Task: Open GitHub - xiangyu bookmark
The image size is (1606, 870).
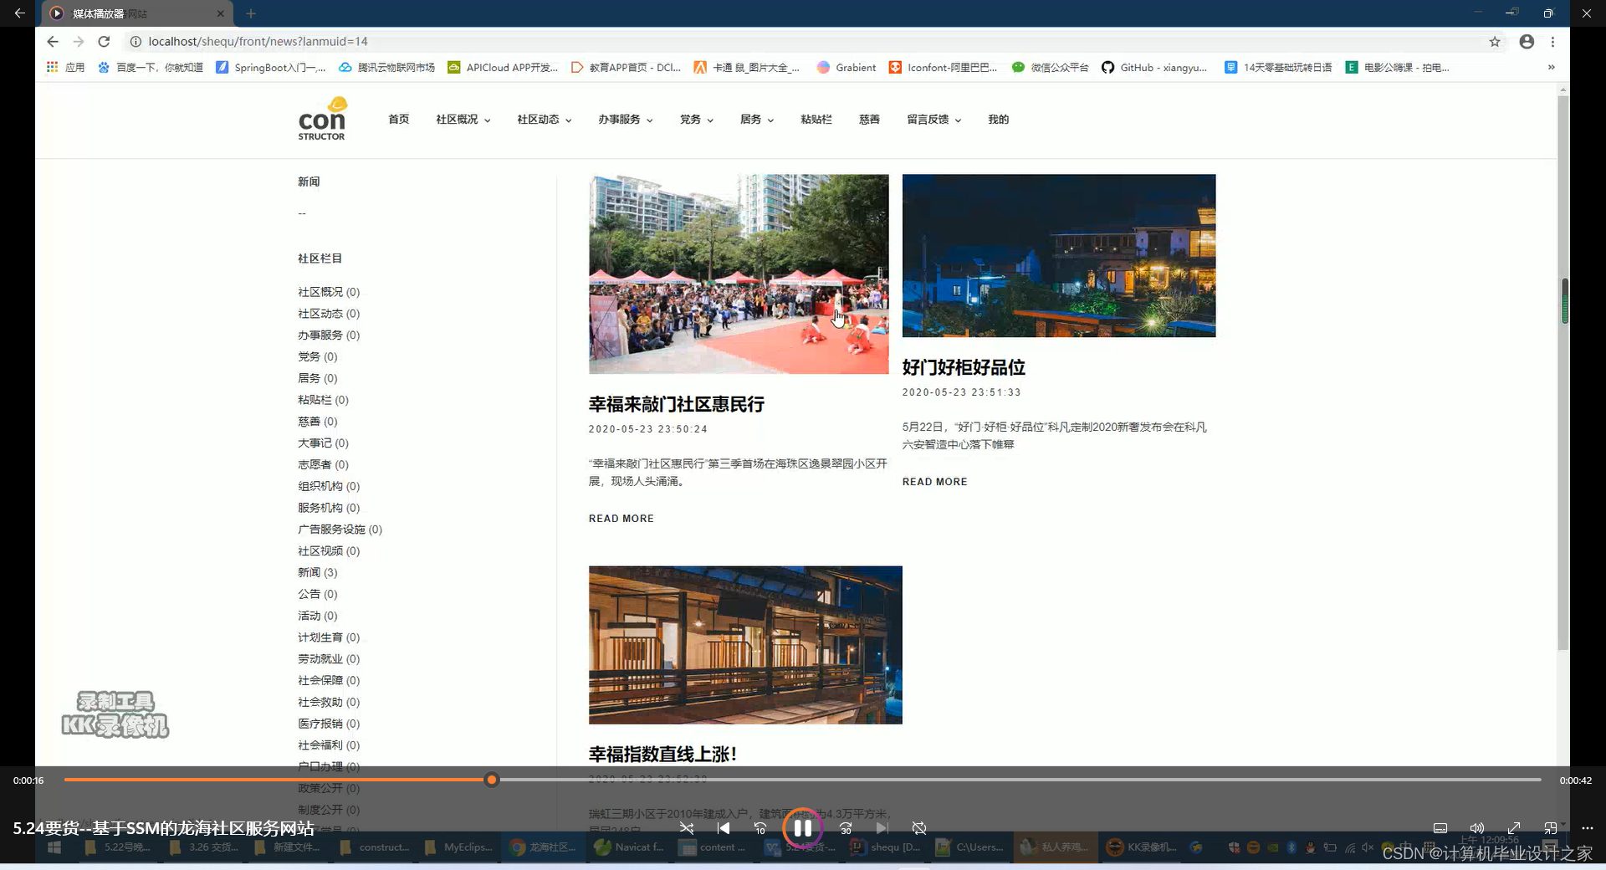Action: point(1153,67)
